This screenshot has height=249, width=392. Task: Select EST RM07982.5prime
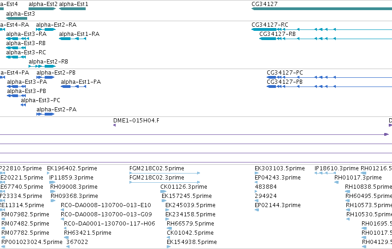point(3,219)
